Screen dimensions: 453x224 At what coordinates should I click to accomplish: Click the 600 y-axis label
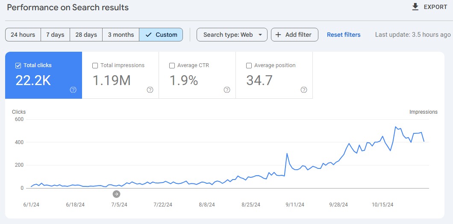(19, 119)
